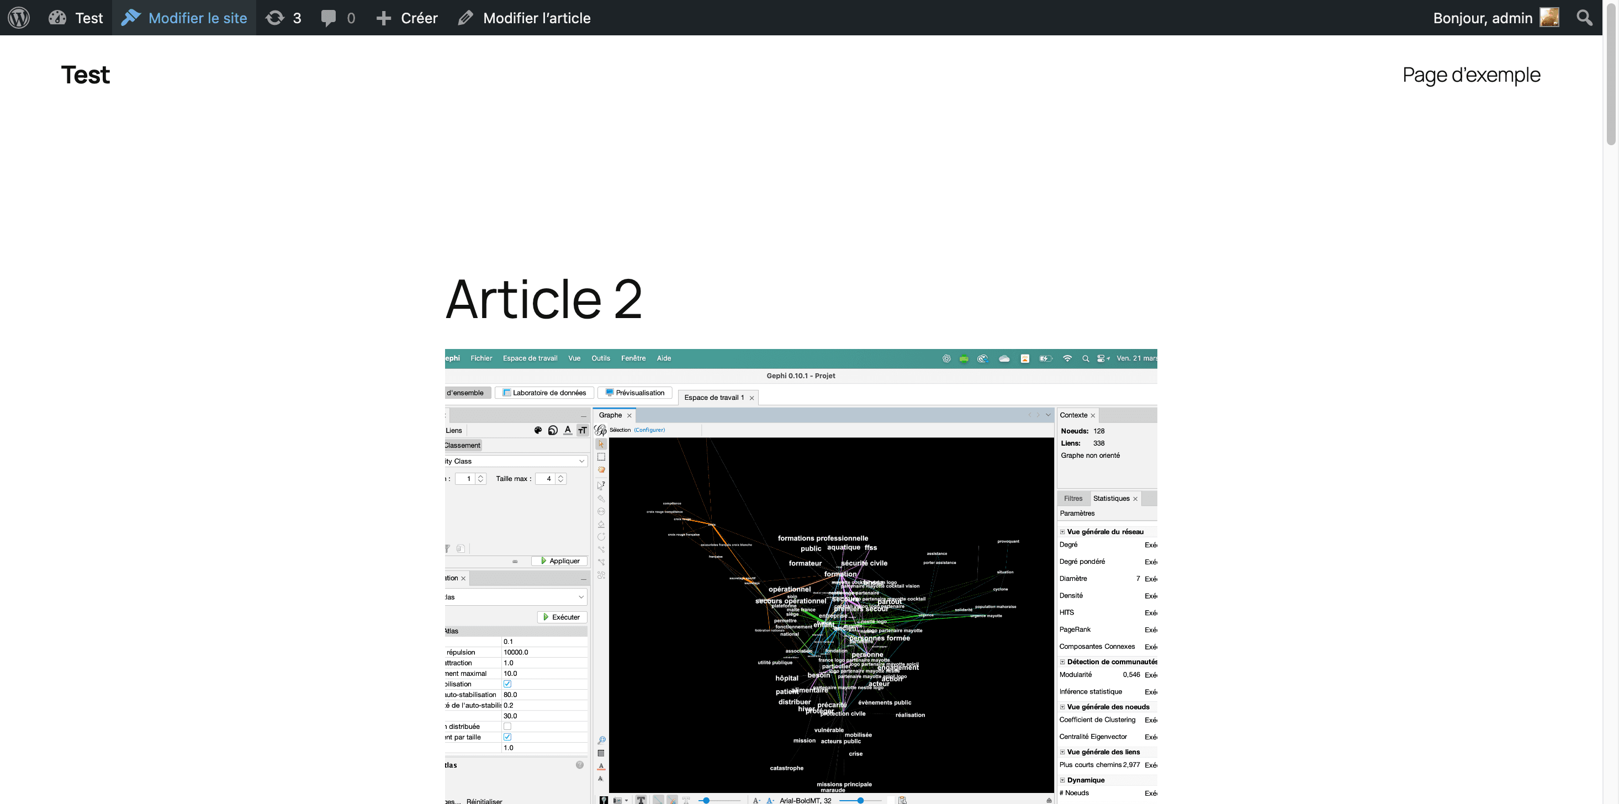This screenshot has height=804, width=1619.
Task: Click the macOS Wi-Fi icon in Gephi menu bar
Action: click(1067, 358)
